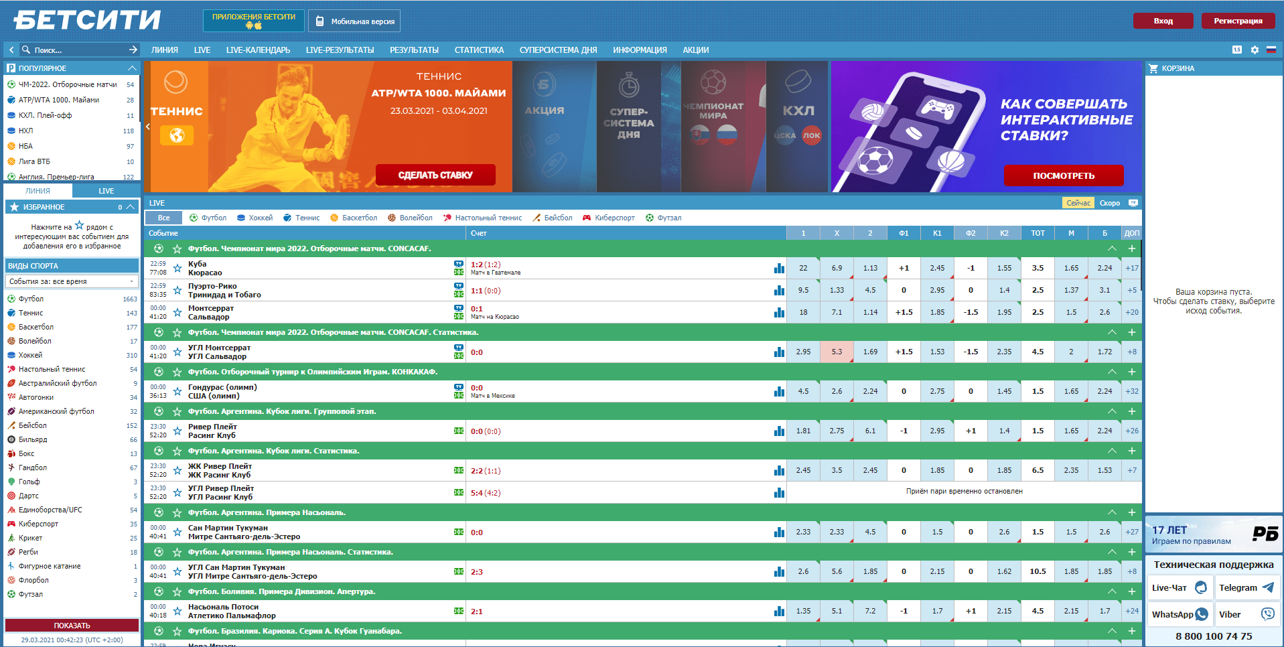Click the Регистрация button

(x=1238, y=21)
